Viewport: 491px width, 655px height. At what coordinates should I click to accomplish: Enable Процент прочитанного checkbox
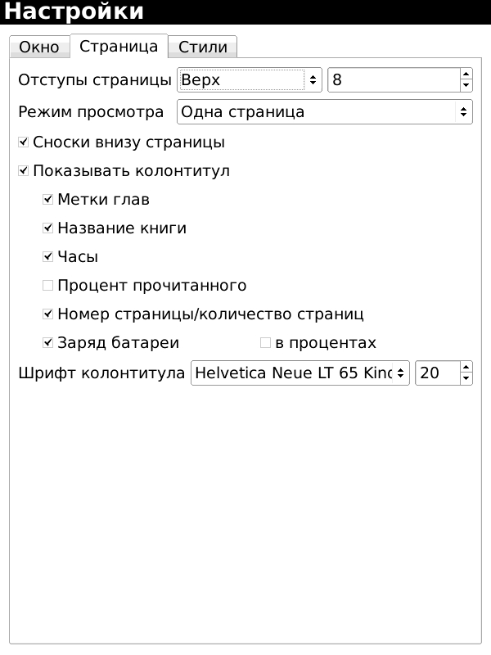[48, 286]
